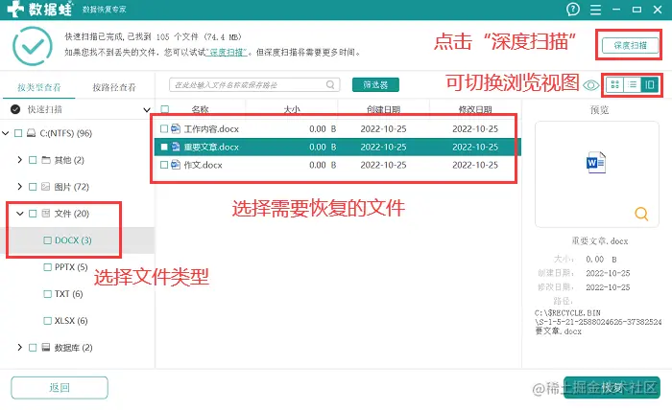672x410 pixels.
Task: Toggle the eye preview icon
Action: 591,85
